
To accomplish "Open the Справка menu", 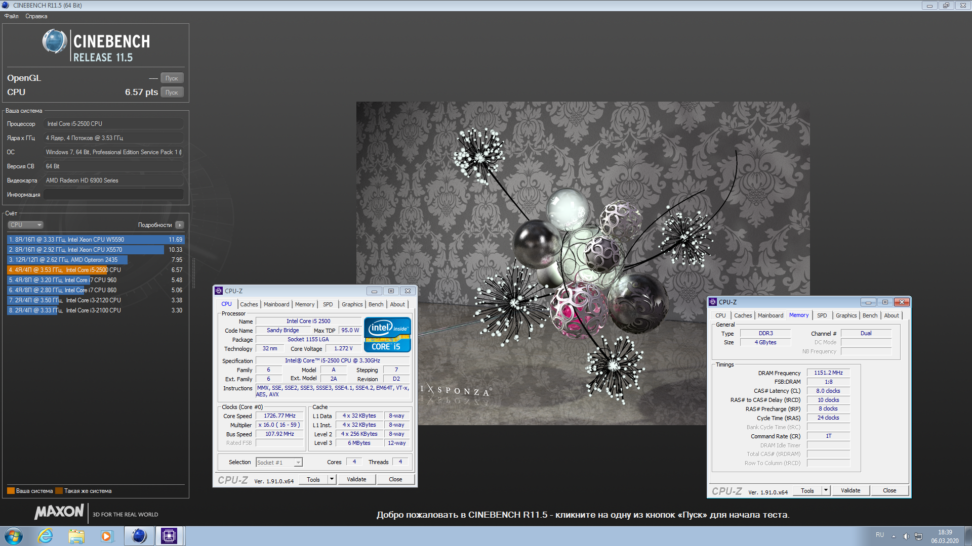I will (x=36, y=16).
